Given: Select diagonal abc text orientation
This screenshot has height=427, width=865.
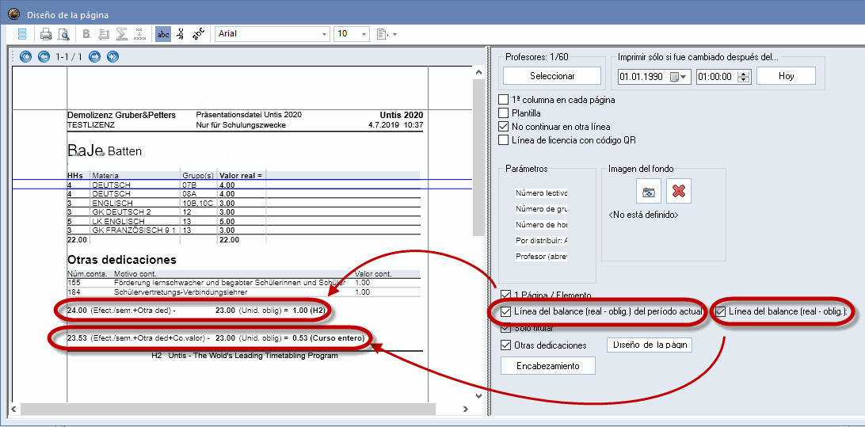Looking at the screenshot, I should pyautogui.click(x=198, y=34).
